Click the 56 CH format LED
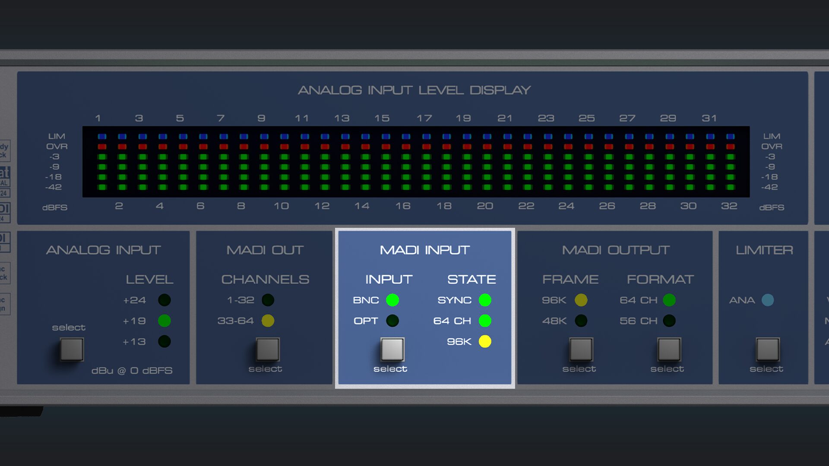829x466 pixels. [x=669, y=321]
